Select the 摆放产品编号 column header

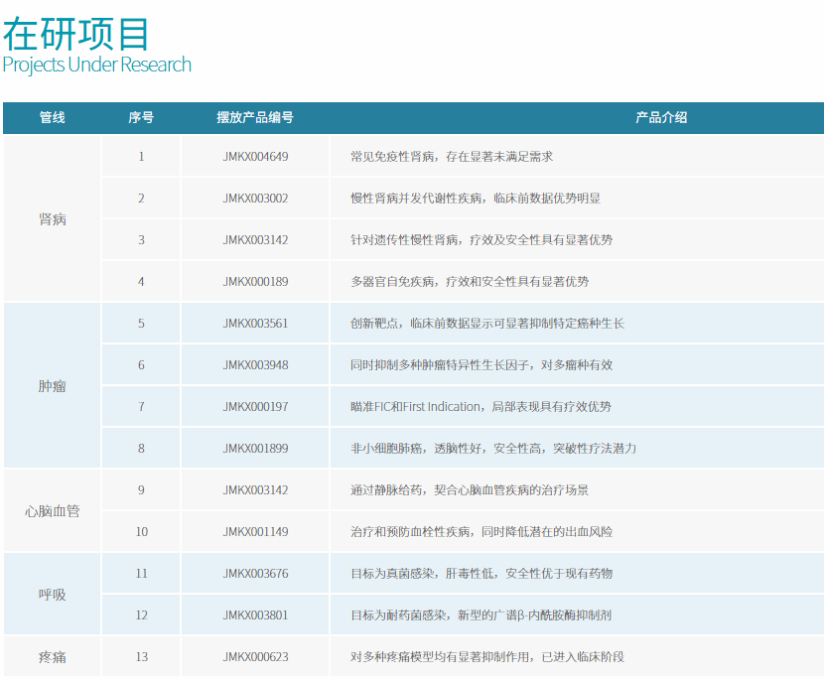(x=255, y=117)
